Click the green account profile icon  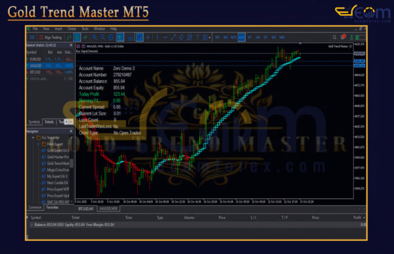[351, 37]
